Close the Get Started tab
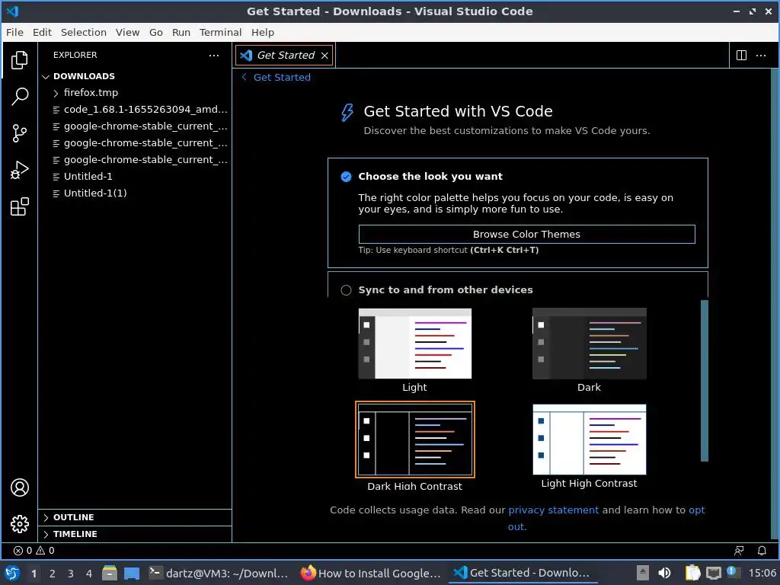This screenshot has height=585, width=780. pos(324,55)
